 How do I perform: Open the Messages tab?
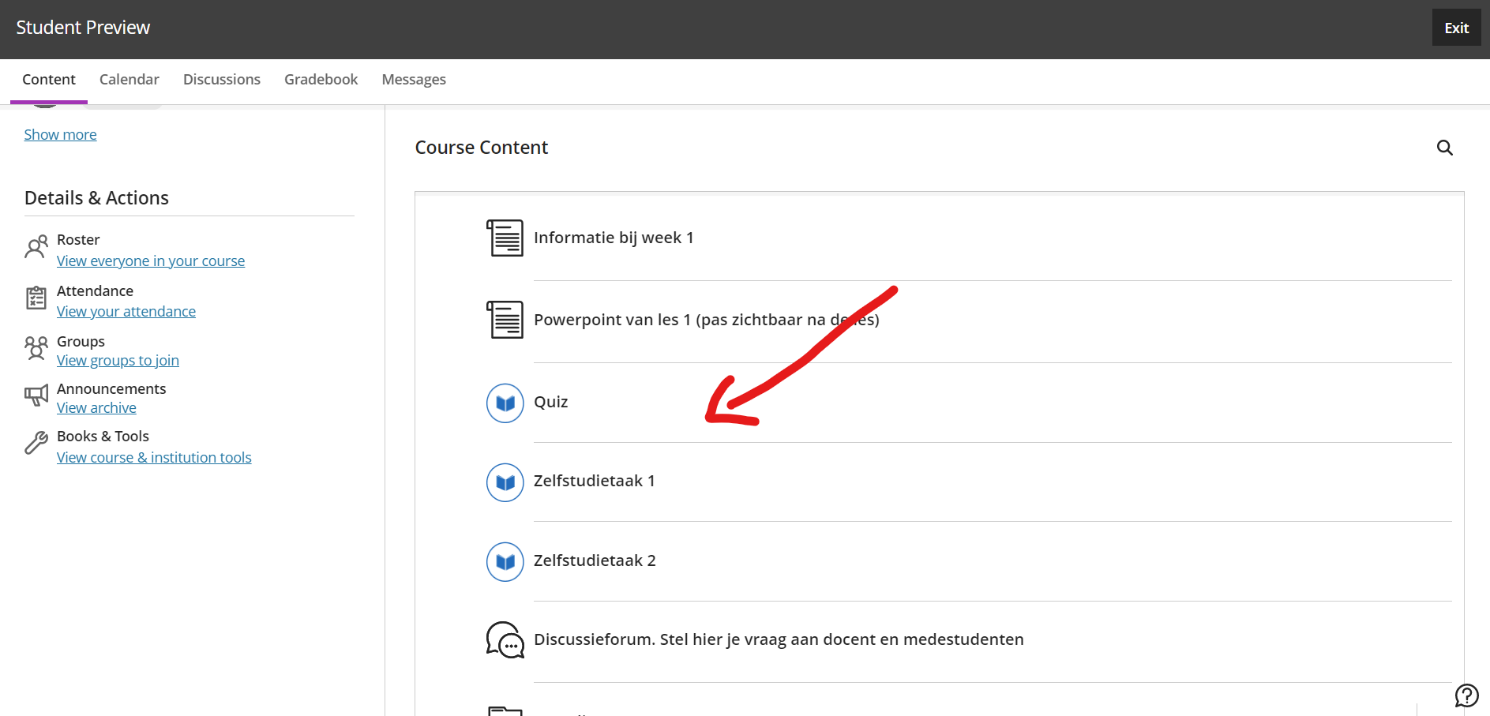tap(413, 79)
